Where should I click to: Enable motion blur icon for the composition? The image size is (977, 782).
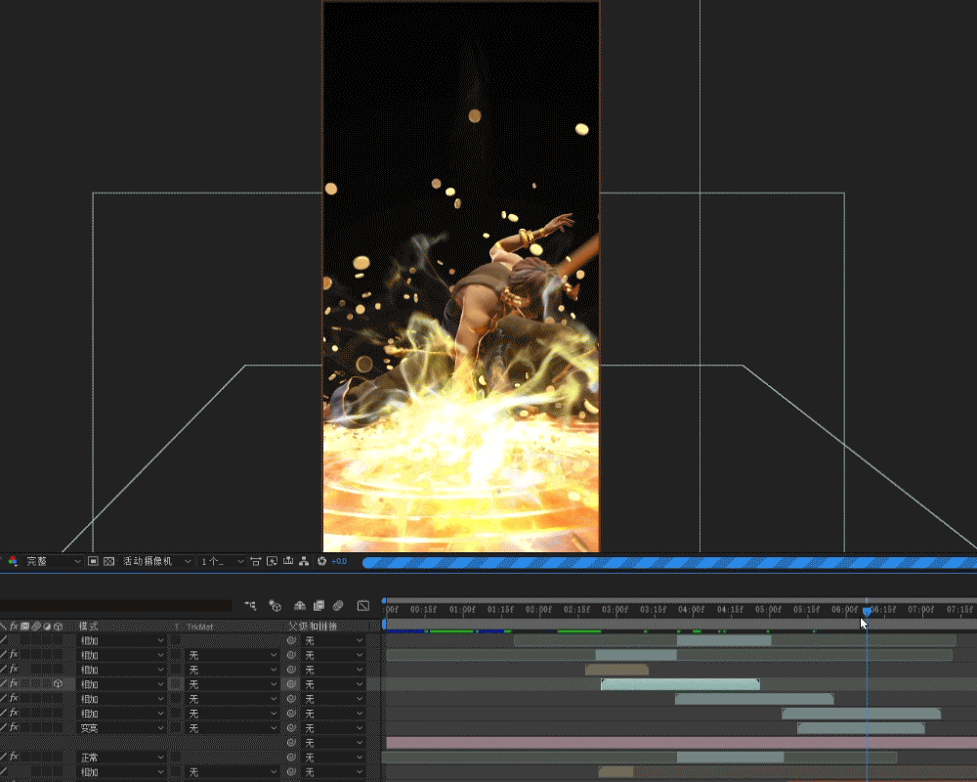pyautogui.click(x=338, y=605)
